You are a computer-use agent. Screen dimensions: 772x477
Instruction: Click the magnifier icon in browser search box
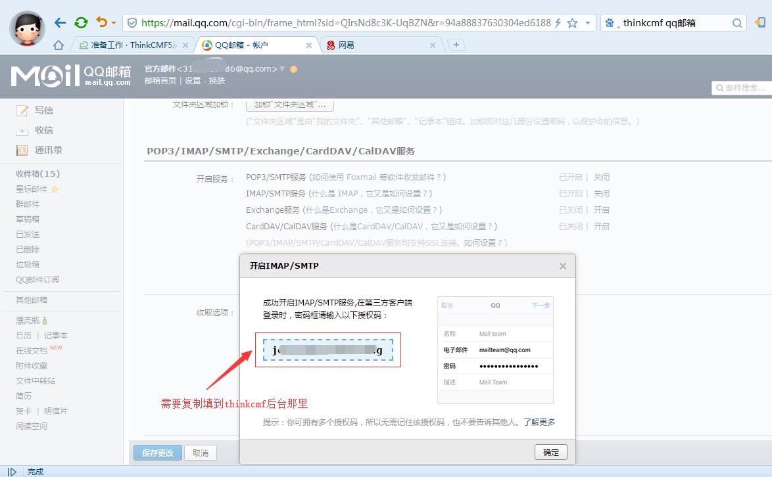tap(737, 22)
